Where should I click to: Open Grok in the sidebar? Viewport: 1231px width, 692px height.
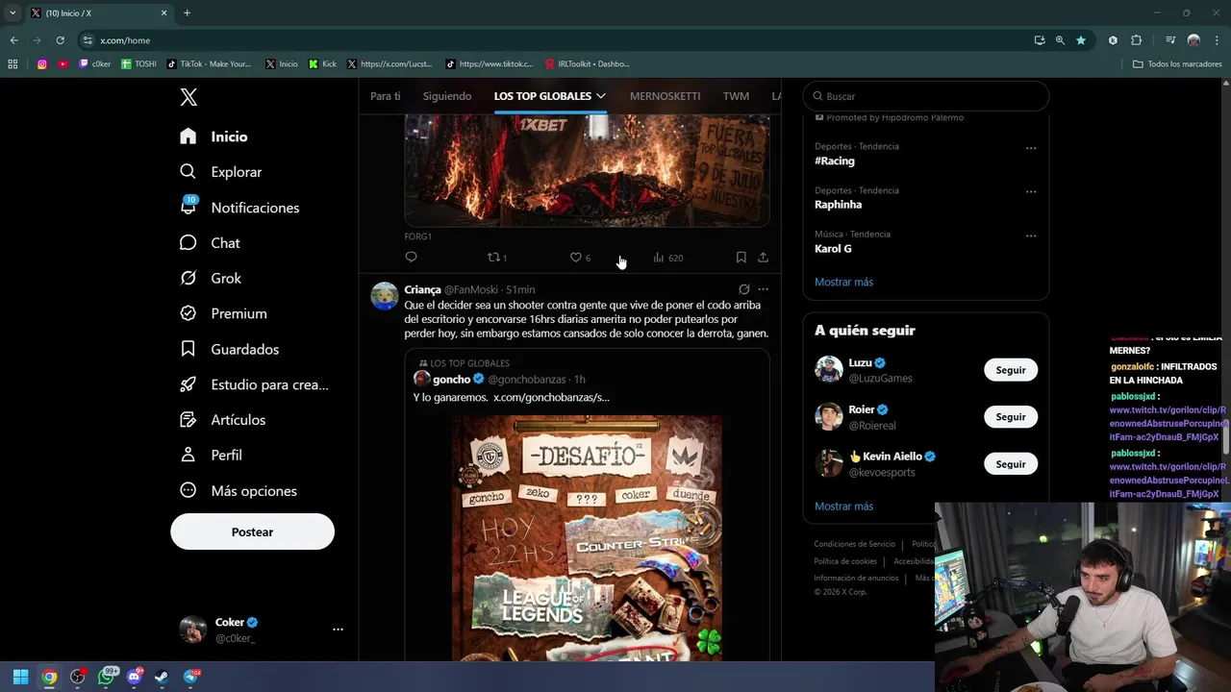coord(211,278)
